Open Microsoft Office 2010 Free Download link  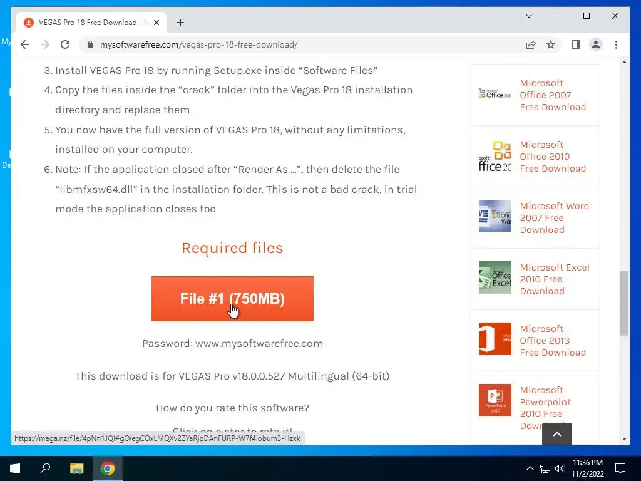(x=553, y=156)
